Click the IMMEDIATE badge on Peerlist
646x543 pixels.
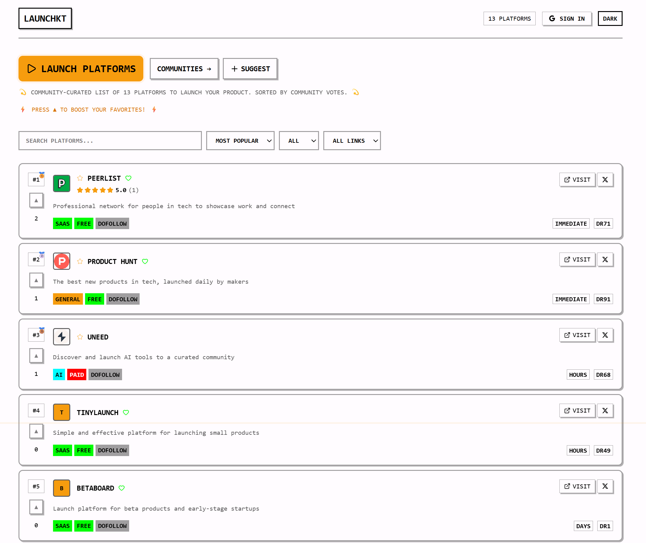571,224
